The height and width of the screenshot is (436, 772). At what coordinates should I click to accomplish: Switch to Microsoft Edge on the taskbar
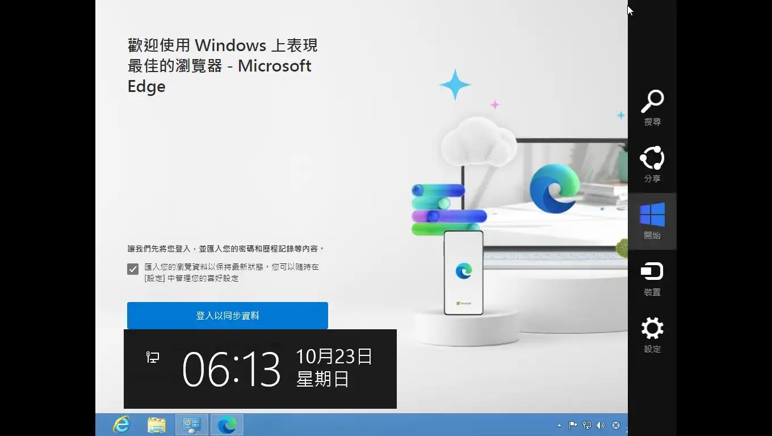pyautogui.click(x=226, y=425)
